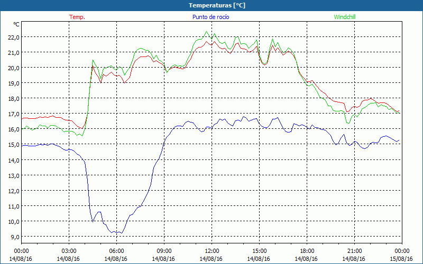Click the 12:00 time axis label
The width and height of the screenshot is (423, 264).
point(212,251)
